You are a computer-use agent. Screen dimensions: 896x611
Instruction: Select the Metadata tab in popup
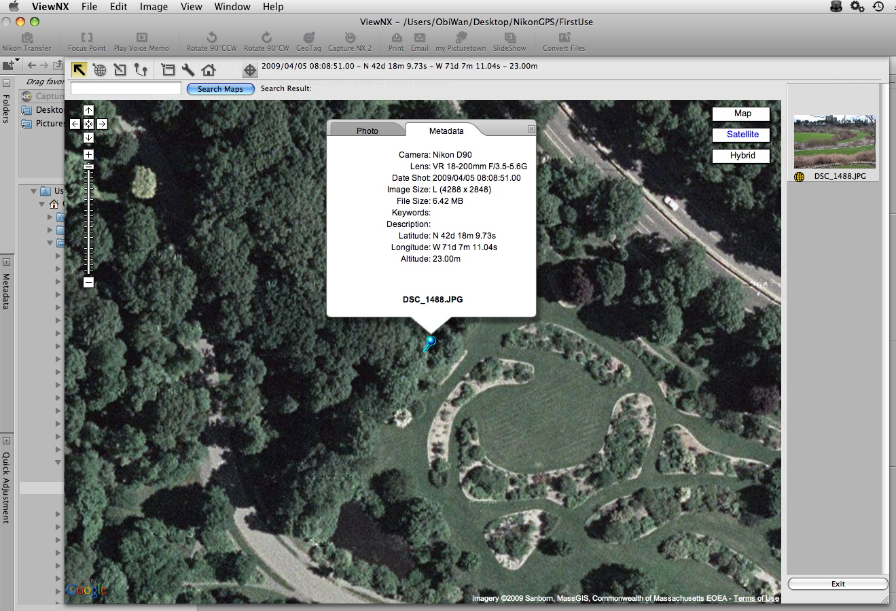[x=446, y=130]
